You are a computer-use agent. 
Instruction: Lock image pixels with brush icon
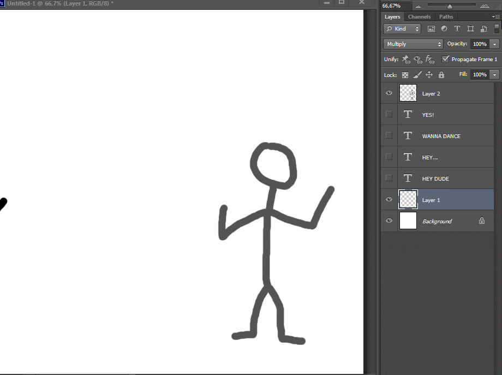tap(417, 75)
